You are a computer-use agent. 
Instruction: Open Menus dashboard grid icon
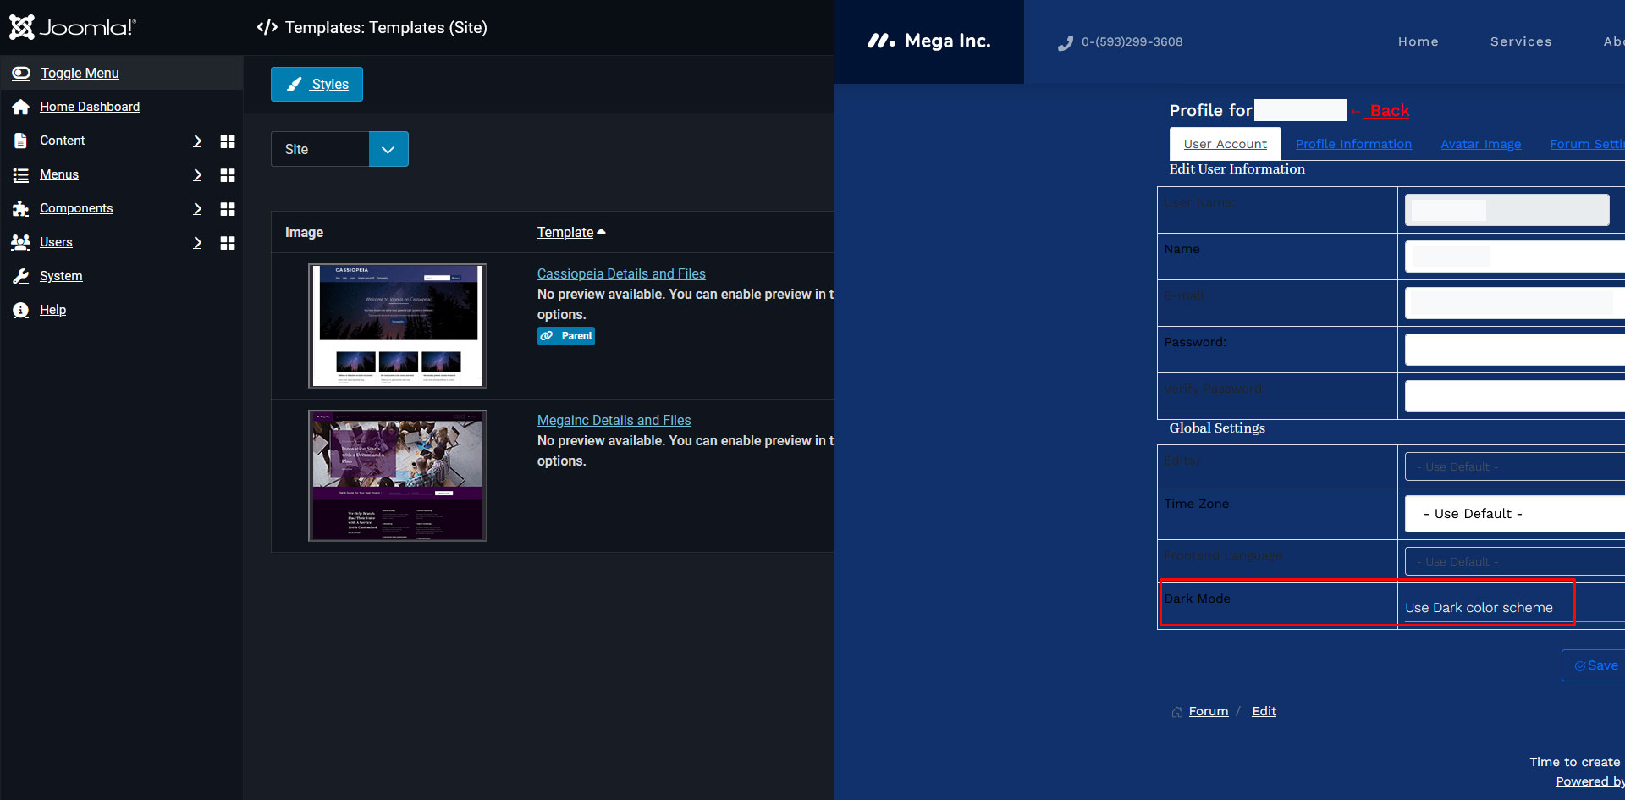point(227,175)
